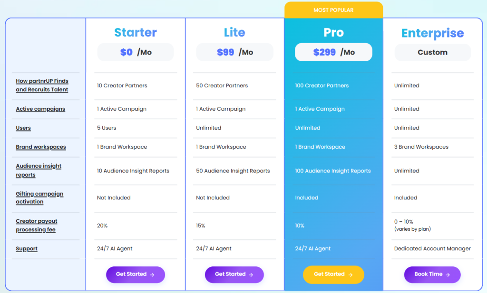The width and height of the screenshot is (487, 293).
Task: Select the Pro plan heading
Action: point(333,33)
